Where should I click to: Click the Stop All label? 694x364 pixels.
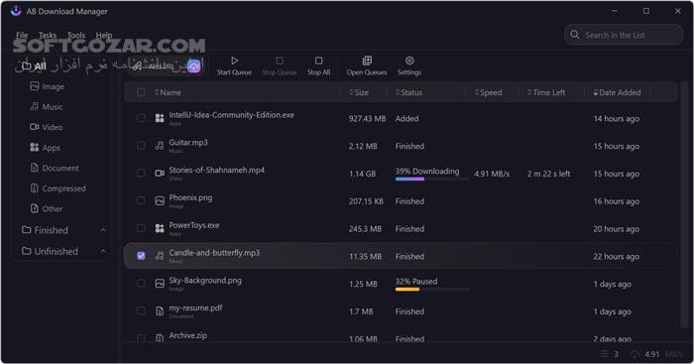click(x=318, y=72)
